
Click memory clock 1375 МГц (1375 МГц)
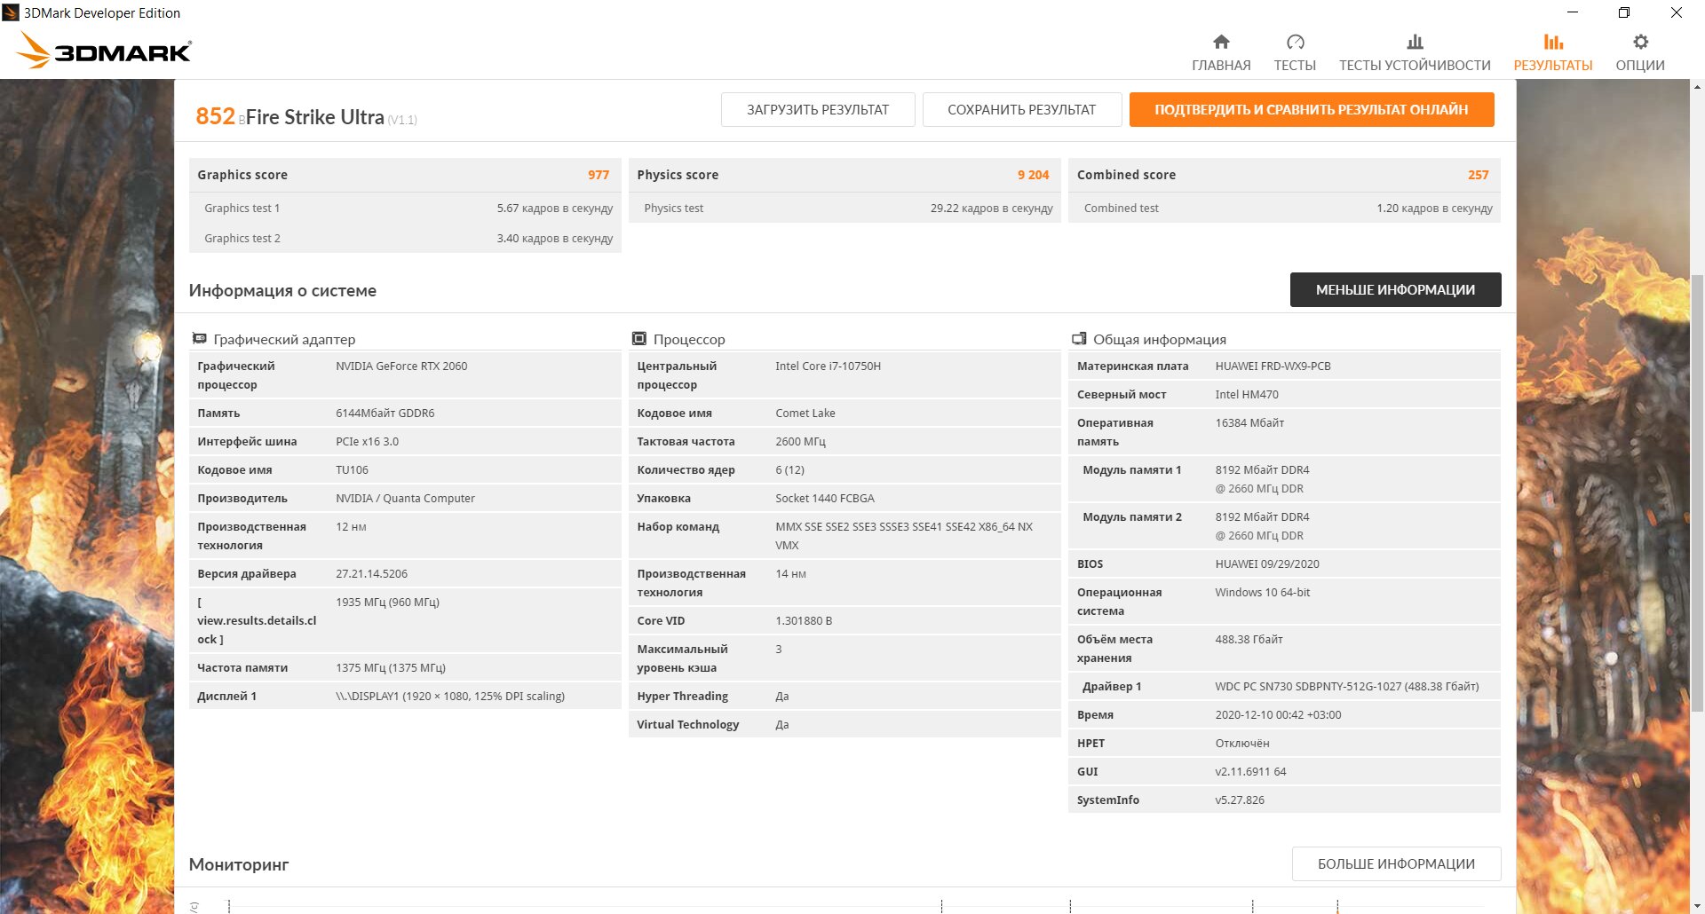pyautogui.click(x=391, y=667)
